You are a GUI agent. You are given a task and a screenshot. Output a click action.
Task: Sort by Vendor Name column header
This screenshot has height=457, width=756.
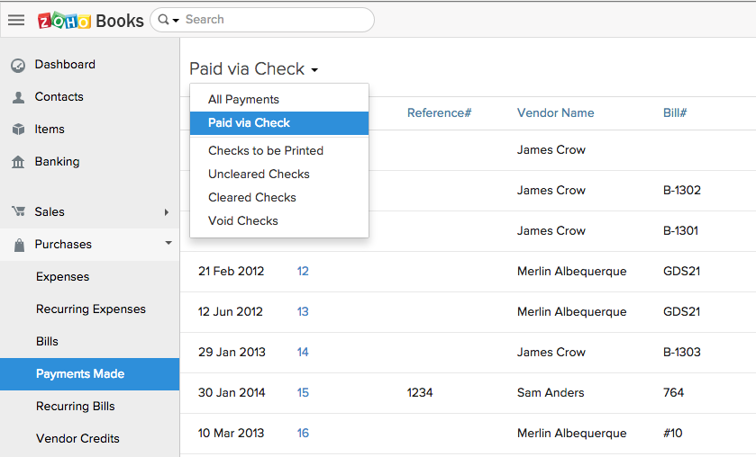coord(555,113)
